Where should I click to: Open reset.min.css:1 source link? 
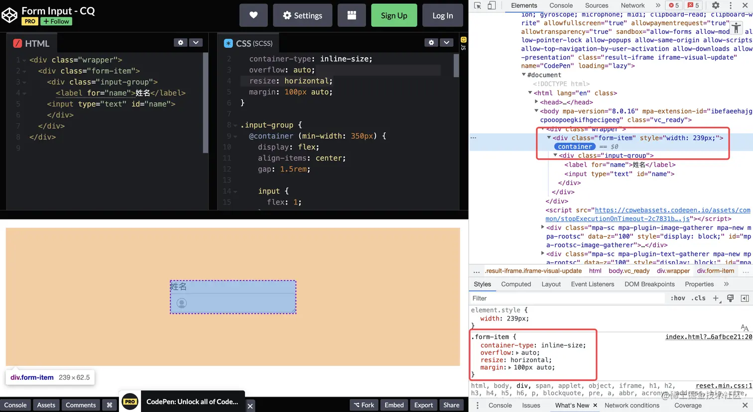[724, 386]
